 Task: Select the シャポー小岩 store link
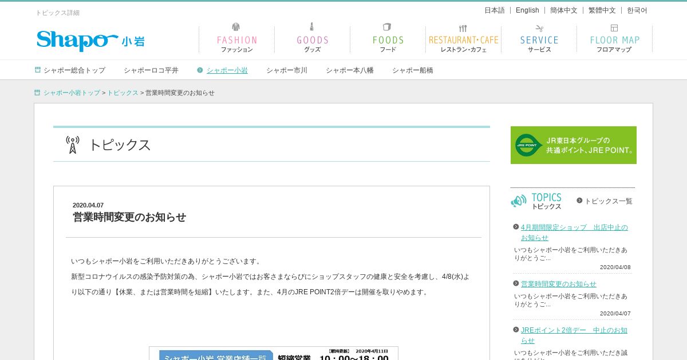tap(227, 70)
